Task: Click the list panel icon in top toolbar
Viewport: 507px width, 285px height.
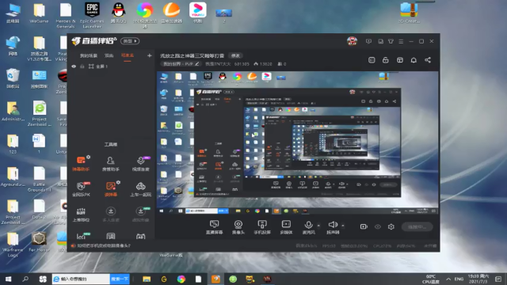Action: [x=372, y=60]
